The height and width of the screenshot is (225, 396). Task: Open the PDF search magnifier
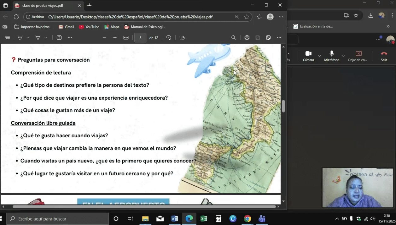point(233,38)
